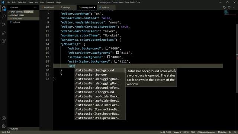Click CRLF line ending status

pyautogui.click(x=193, y=132)
